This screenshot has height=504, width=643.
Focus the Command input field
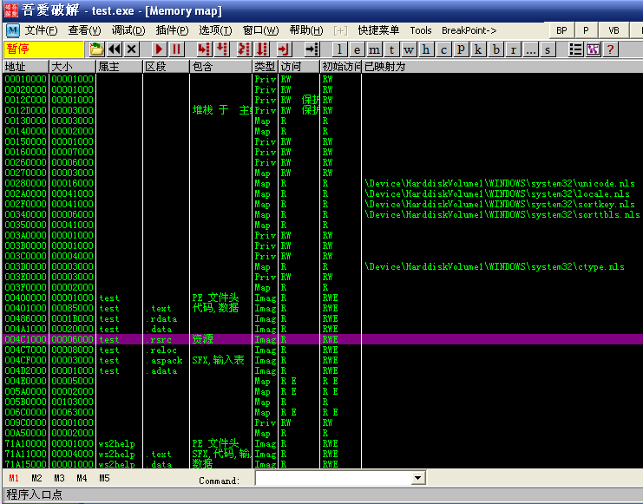pos(333,478)
